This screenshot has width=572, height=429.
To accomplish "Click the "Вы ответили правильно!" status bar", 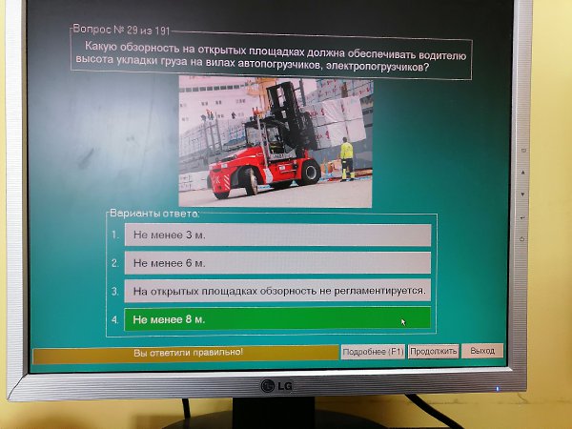I will pyautogui.click(x=187, y=354).
